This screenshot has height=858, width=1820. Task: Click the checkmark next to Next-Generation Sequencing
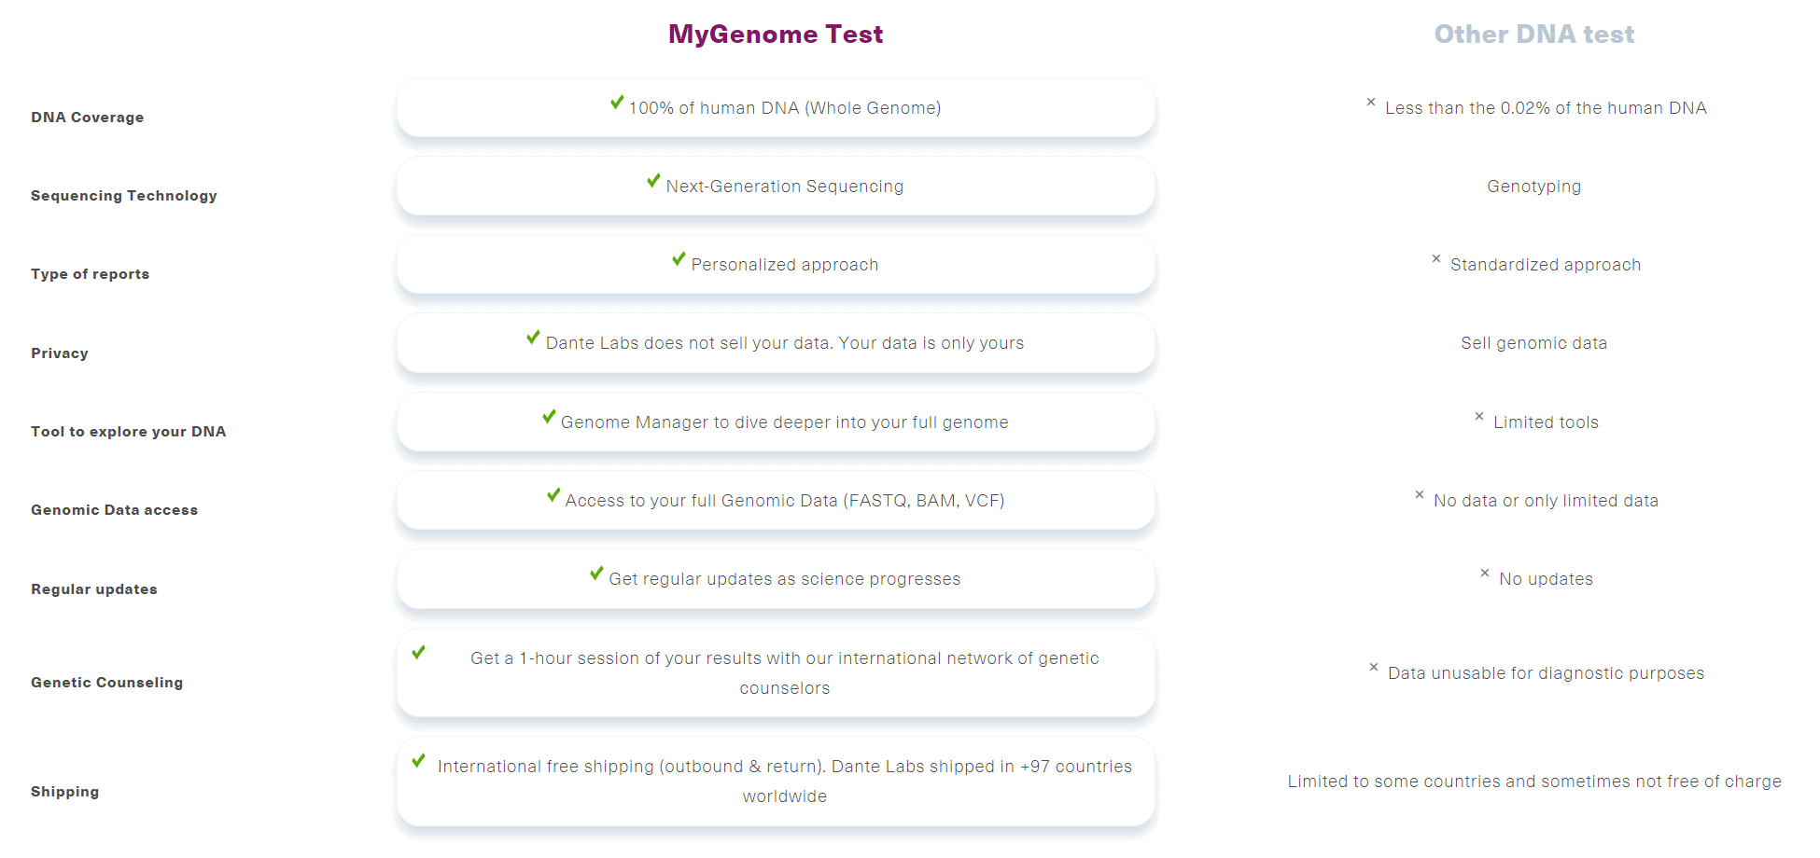(653, 181)
